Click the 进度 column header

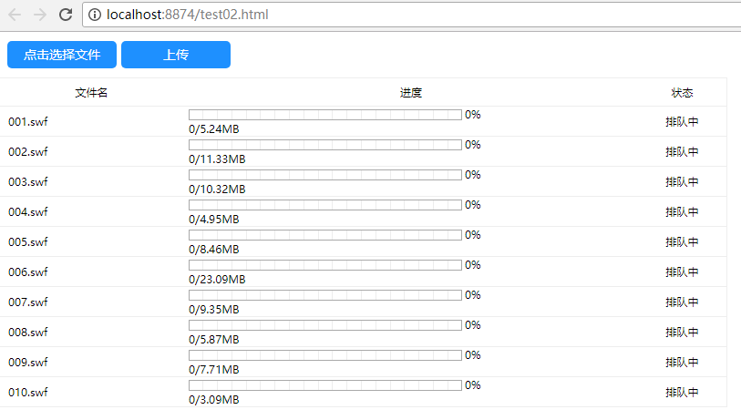411,93
